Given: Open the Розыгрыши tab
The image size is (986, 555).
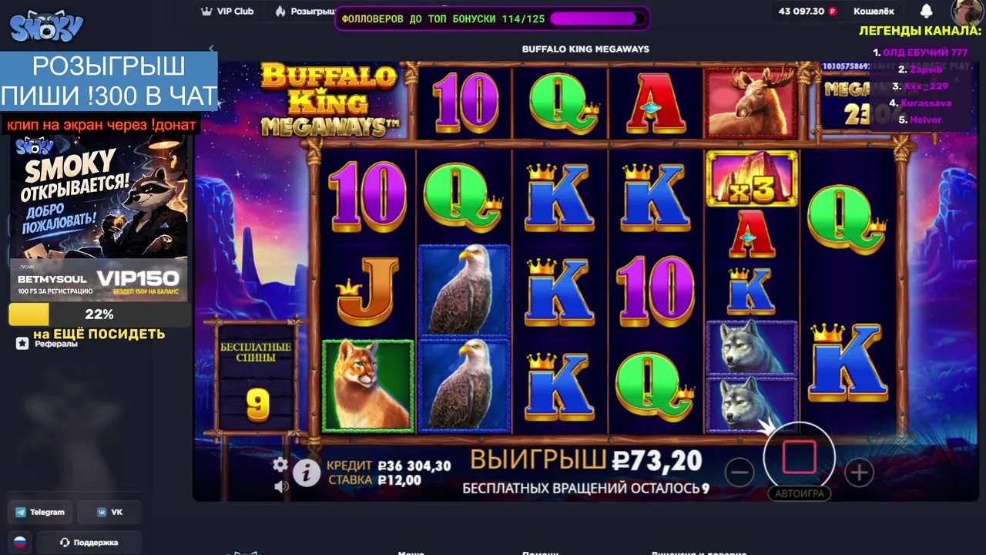Looking at the screenshot, I should click(305, 12).
